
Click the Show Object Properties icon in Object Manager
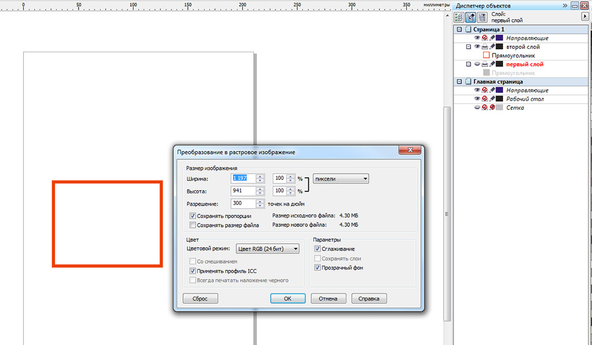459,18
